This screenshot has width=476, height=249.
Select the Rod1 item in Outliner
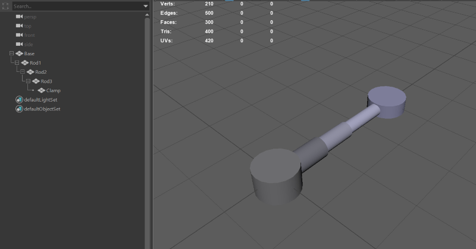35,63
